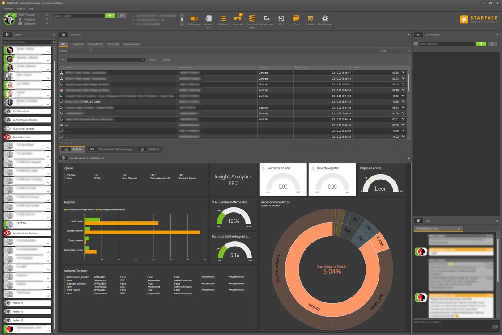Switch to the Ausgehend tab

coord(95,44)
